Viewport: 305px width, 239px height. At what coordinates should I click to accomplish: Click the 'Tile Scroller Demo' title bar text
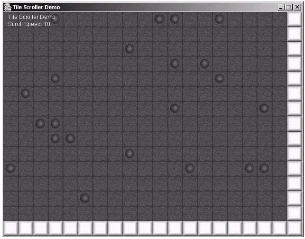(x=36, y=7)
